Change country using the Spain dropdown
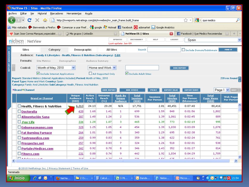Screen dimensions: 249x187 pos(213,40)
